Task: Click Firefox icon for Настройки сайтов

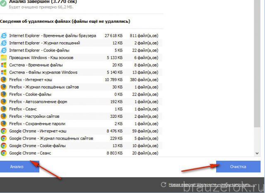Action: [x=4, y=117]
